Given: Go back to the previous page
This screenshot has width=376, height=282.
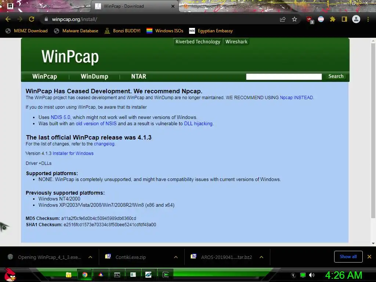Looking at the screenshot, I should (8, 19).
